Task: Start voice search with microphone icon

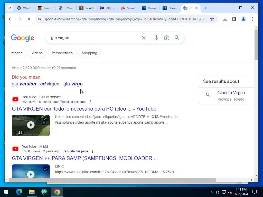Action: pos(156,38)
